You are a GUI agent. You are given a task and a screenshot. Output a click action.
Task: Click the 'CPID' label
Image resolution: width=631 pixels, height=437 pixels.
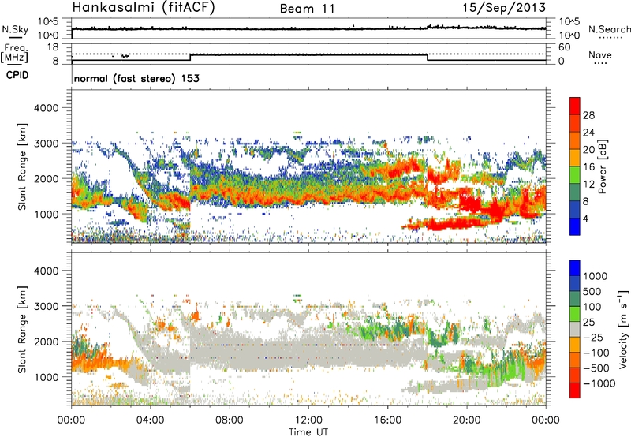click(17, 75)
